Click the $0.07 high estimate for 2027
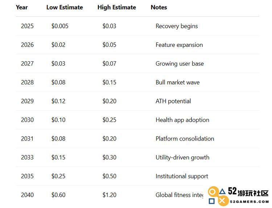Image resolution: width=272 pixels, height=208 pixels. point(109,63)
